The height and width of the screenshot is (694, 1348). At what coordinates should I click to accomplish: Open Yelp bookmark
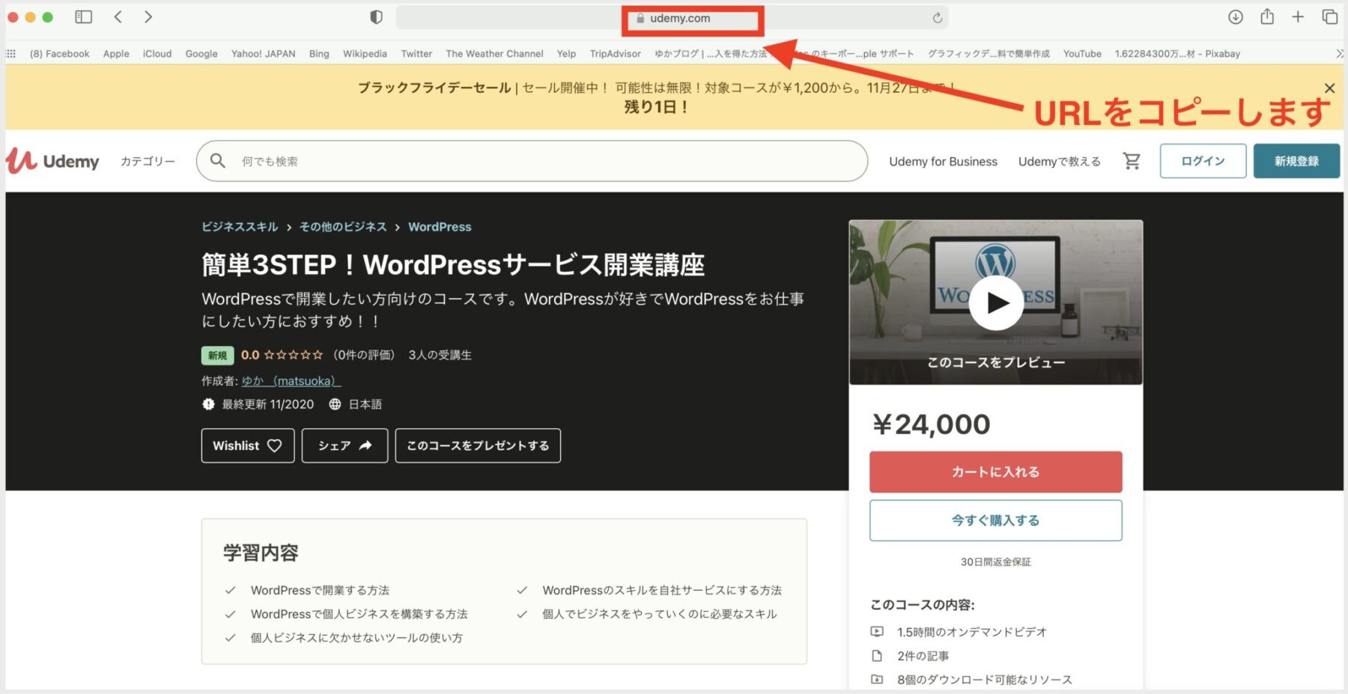(566, 54)
